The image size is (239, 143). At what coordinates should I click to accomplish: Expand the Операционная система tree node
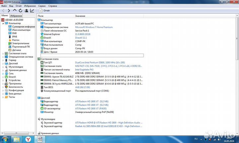point(3,57)
